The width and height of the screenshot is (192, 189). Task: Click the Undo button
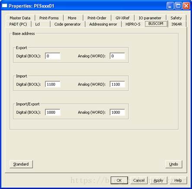tap(173, 164)
